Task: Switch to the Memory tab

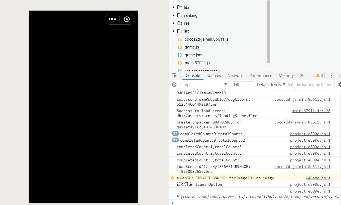Action: tap(286, 76)
